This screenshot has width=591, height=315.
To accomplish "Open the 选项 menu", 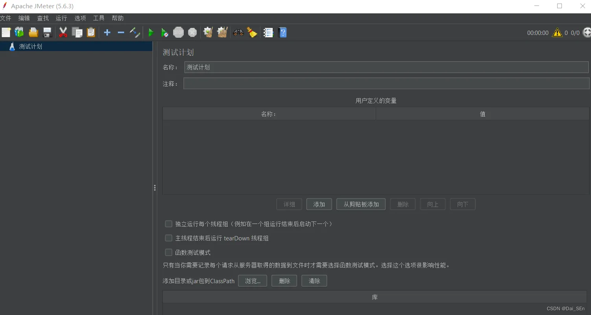I will click(x=80, y=18).
